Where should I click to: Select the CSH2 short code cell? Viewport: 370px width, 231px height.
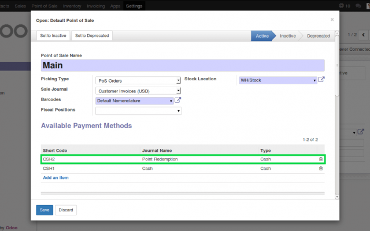pos(49,159)
